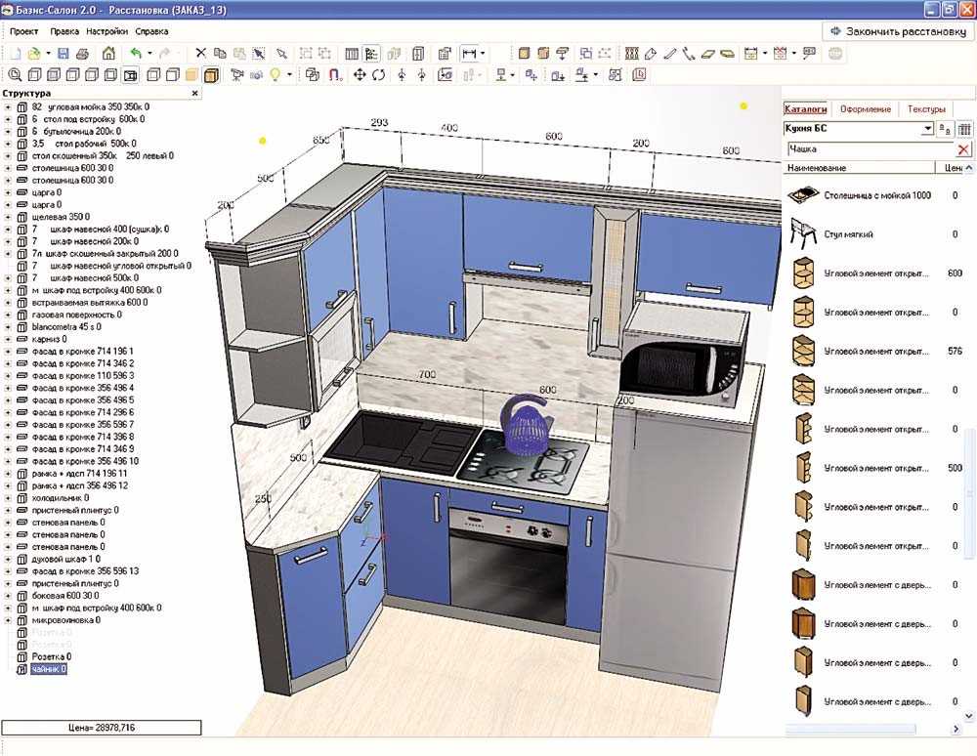Select the встраиваемая вытяжка 600 0 item
Screen dimensions: 977x756
pyautogui.click(x=90, y=303)
